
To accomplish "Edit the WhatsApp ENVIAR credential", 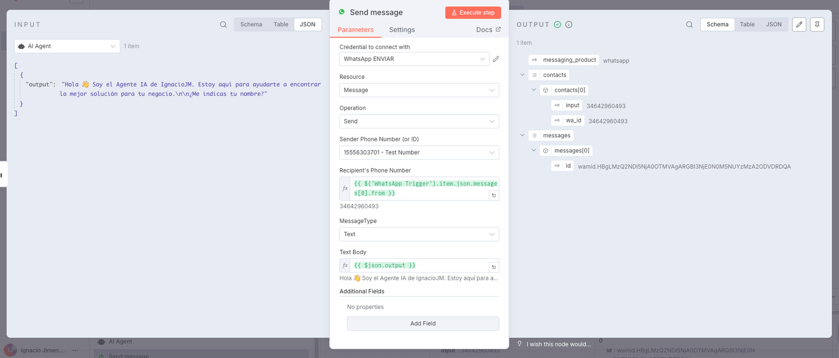I will 496,59.
